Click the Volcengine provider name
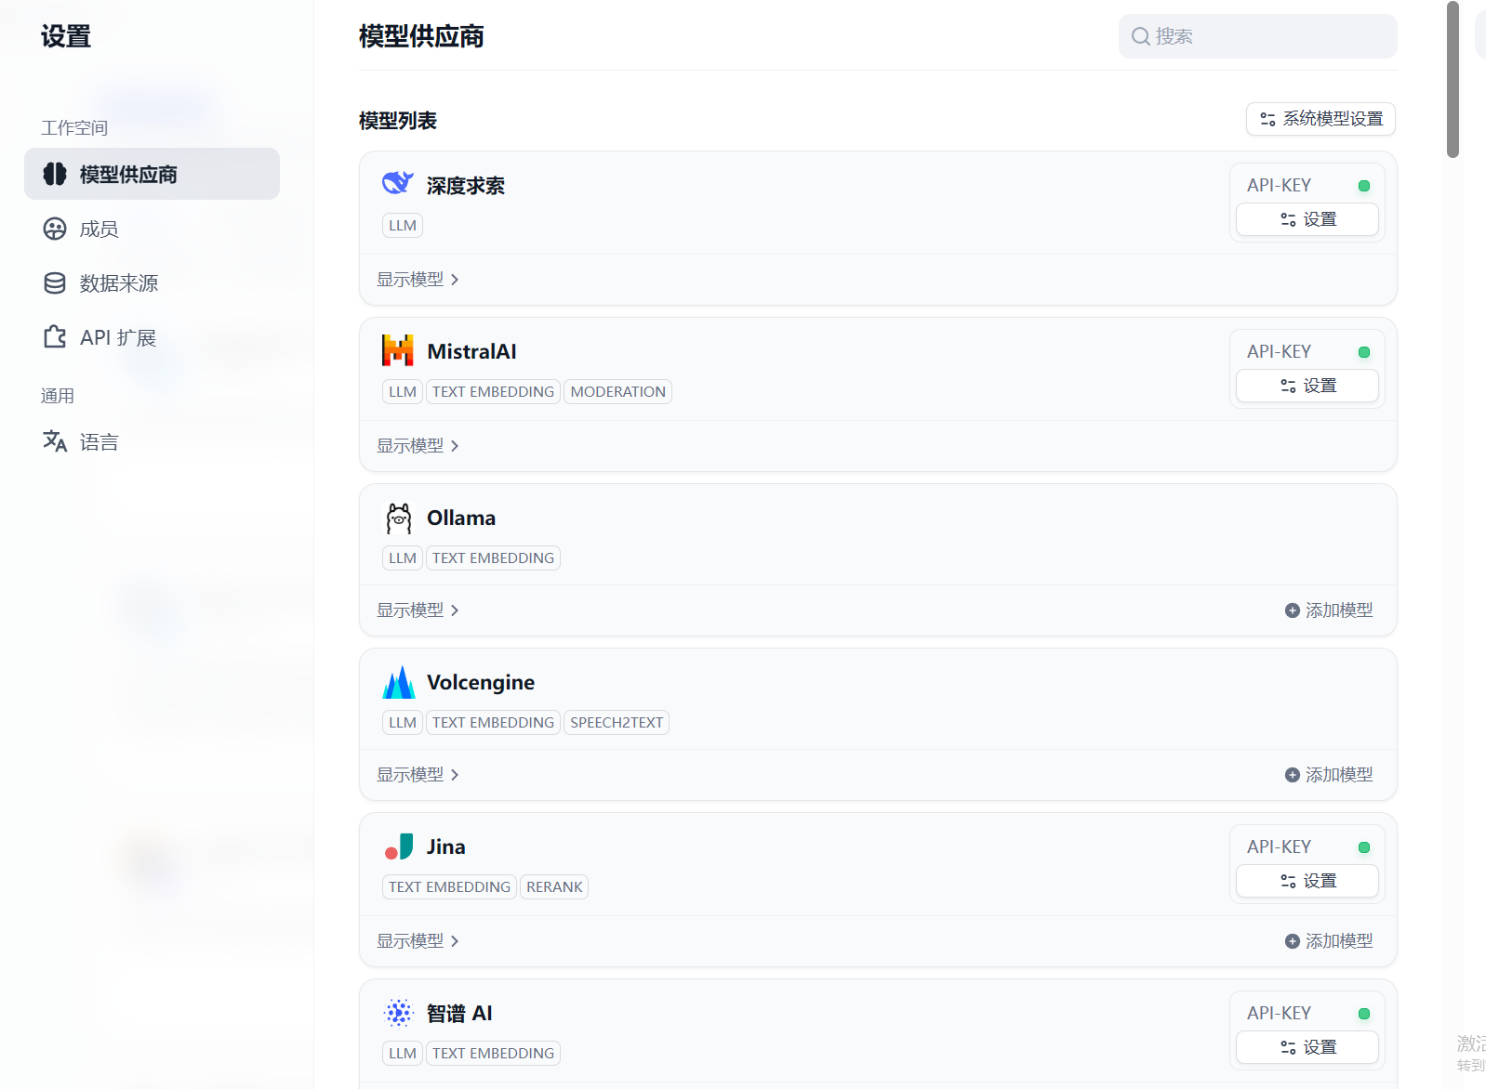 click(x=481, y=682)
